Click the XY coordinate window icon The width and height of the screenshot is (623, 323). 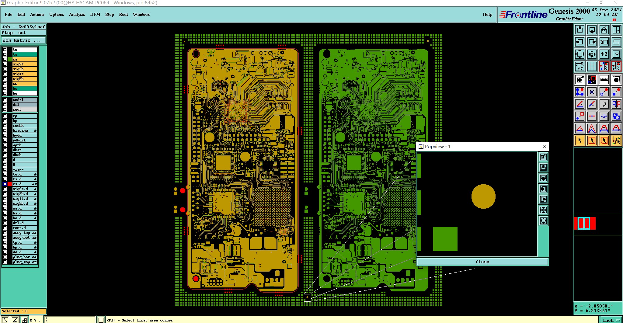click(x=616, y=30)
